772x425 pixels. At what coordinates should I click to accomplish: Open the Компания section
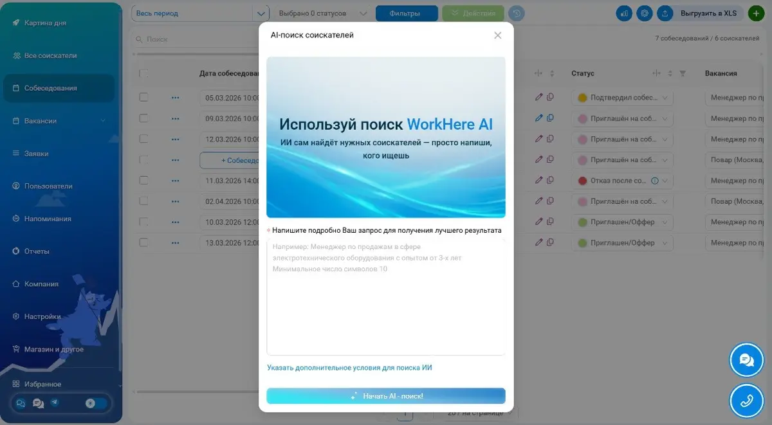click(x=41, y=284)
